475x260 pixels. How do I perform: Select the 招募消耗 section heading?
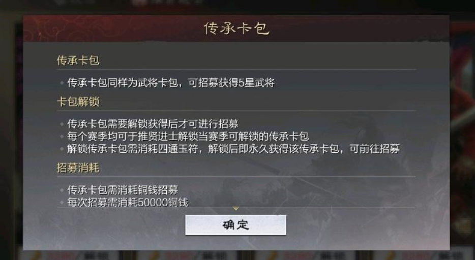[78, 168]
